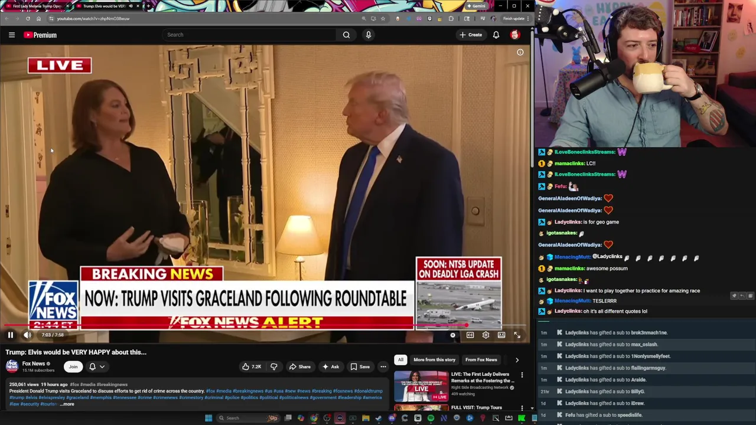Reload the browser page
The image size is (756, 425).
[28, 18]
